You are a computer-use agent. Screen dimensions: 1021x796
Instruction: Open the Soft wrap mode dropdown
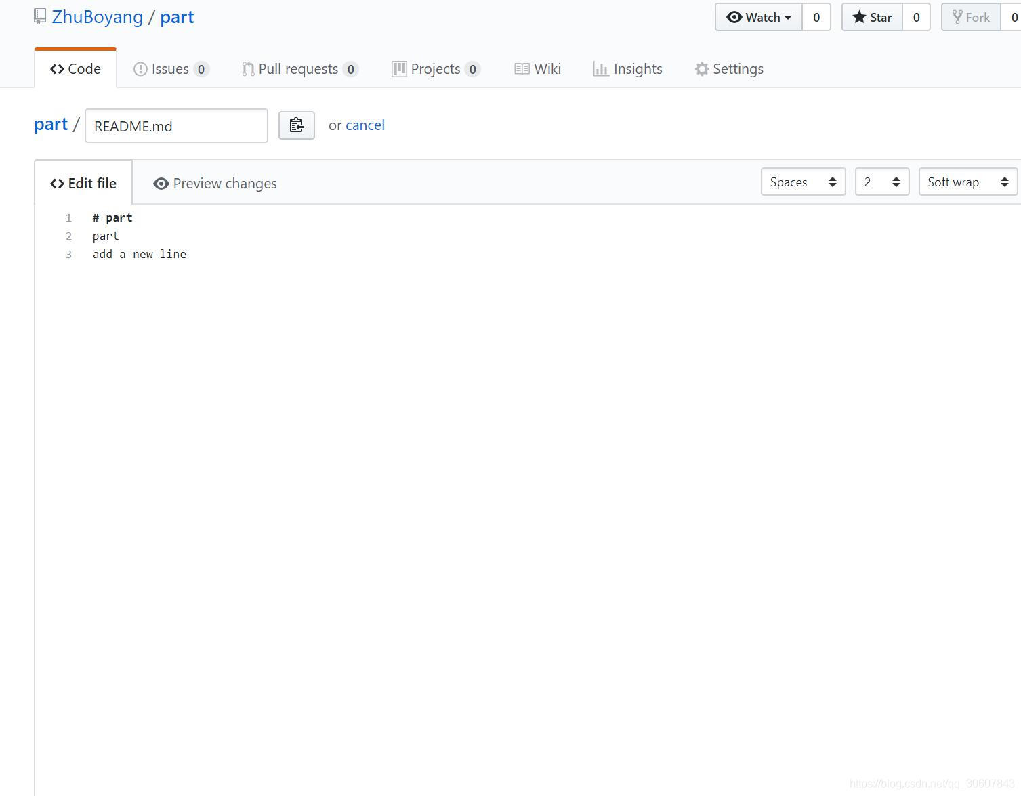coord(968,182)
